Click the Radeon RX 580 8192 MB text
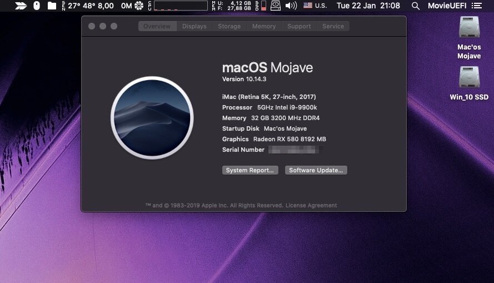494x283 pixels. [290, 139]
